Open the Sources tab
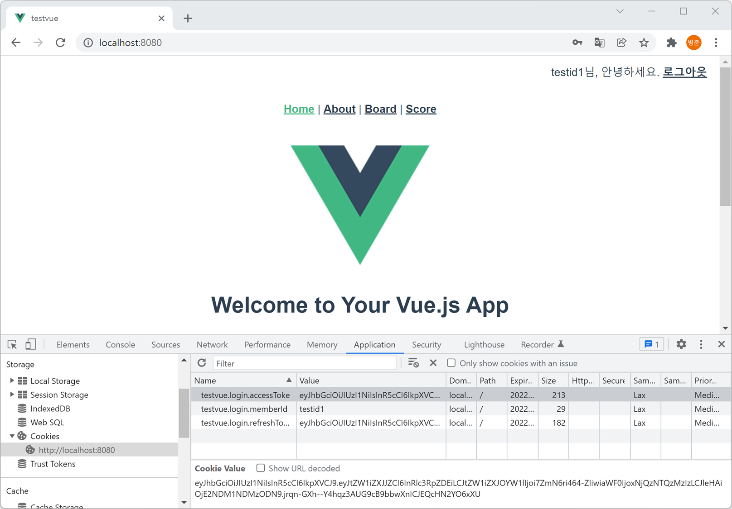 pyautogui.click(x=165, y=344)
